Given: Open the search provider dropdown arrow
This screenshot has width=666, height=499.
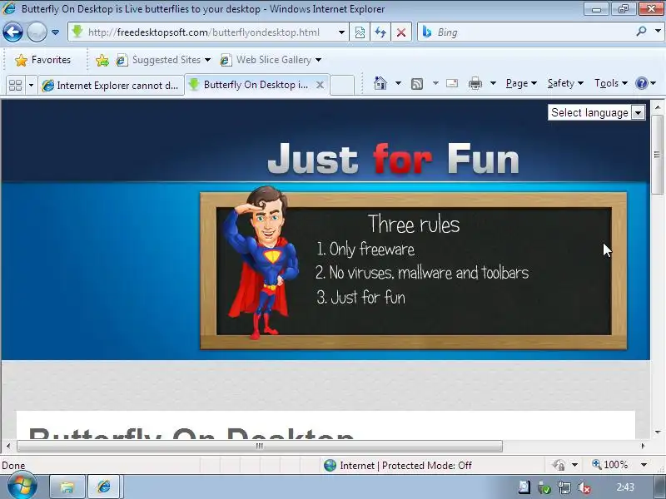Looking at the screenshot, I should pyautogui.click(x=658, y=32).
